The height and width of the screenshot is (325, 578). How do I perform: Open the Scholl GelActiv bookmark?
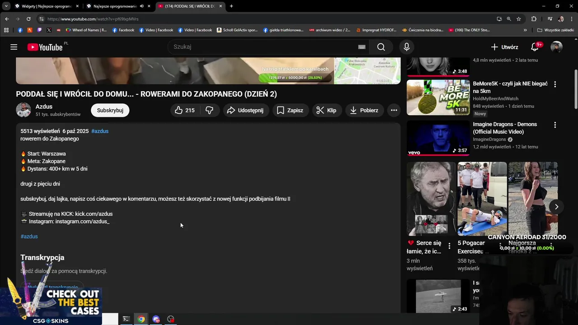click(237, 30)
